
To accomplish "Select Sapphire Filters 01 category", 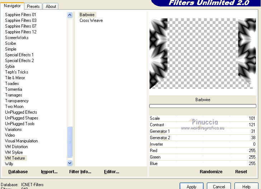I will (20, 15).
